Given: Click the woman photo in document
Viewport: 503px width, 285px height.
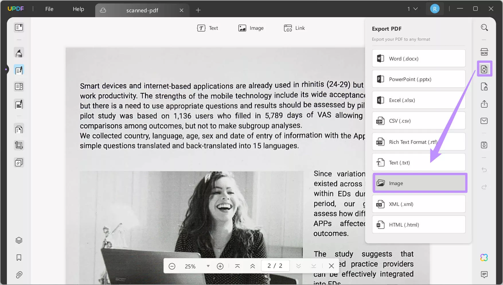Looking at the screenshot, I should (x=192, y=228).
